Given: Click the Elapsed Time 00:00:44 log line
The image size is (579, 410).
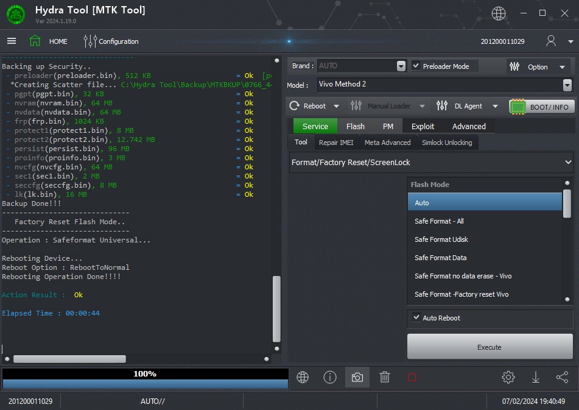Looking at the screenshot, I should click(x=51, y=313).
